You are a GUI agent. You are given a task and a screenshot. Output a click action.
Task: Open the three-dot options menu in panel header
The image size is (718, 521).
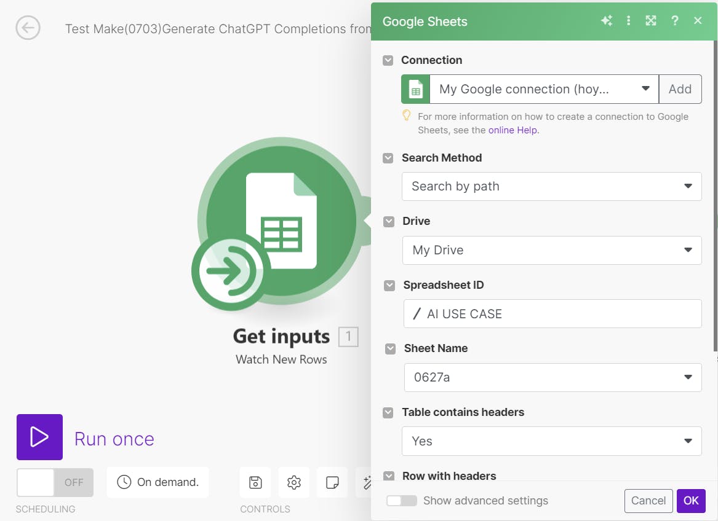tap(629, 21)
